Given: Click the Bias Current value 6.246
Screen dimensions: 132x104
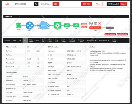Looking at the screenshot, I should [x=28, y=67].
